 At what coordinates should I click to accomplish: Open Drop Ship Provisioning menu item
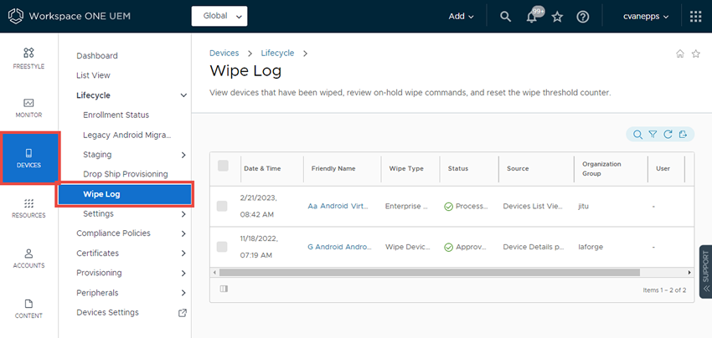126,174
